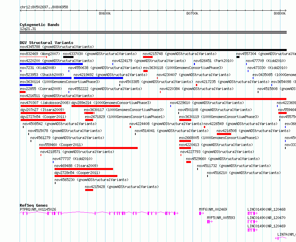
Task: Open esv2671829 variant label
Action: tap(125, 117)
